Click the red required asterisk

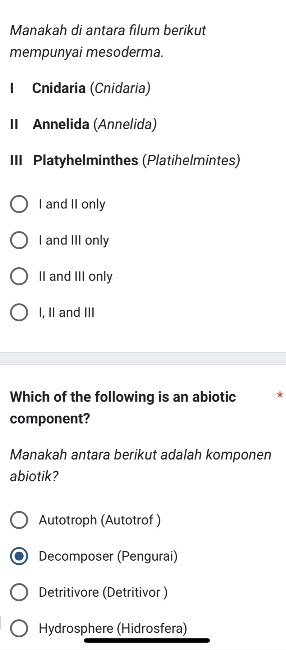click(280, 396)
